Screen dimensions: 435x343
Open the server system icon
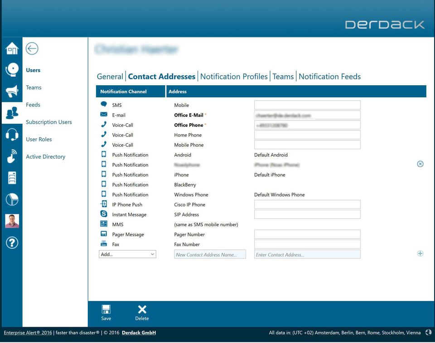point(12,178)
